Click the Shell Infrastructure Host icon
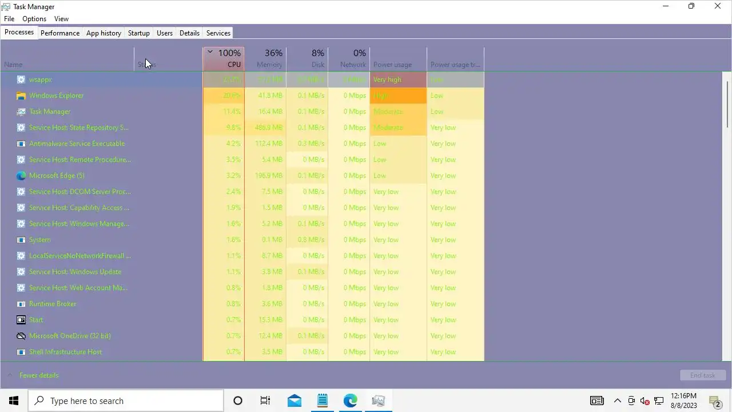 pos(21,352)
